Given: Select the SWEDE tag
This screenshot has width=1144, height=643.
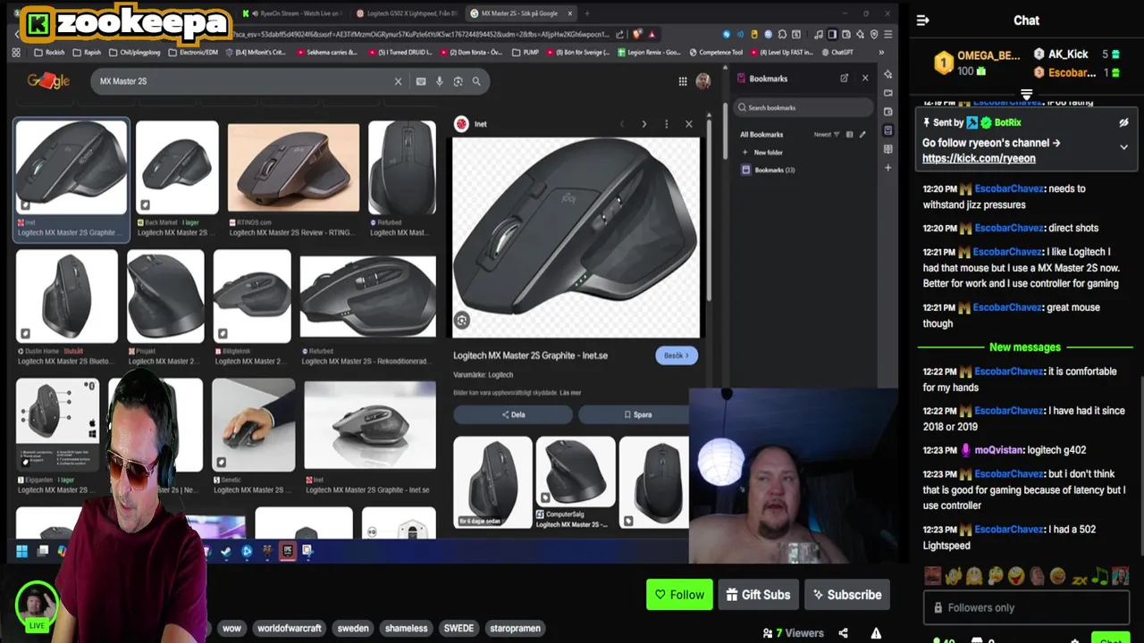Looking at the screenshot, I should (458, 628).
